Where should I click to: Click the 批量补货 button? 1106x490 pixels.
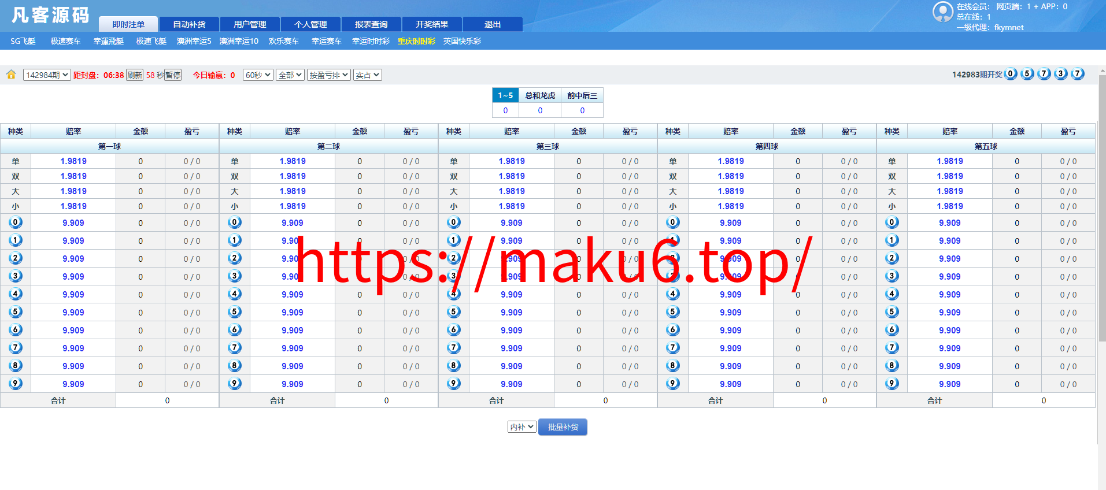[x=563, y=427]
